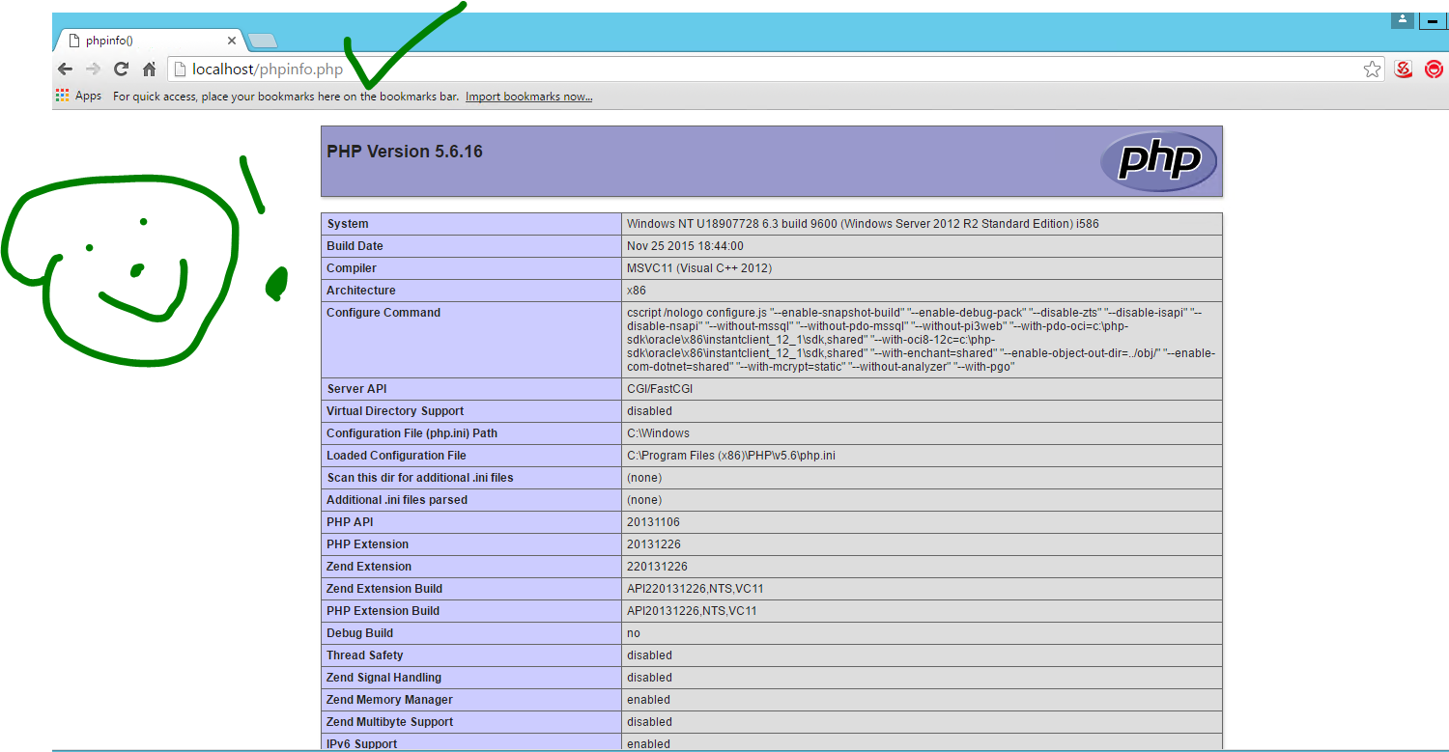Click the PHP Extension Build label
Screen dimensions: 1449x752
(383, 611)
